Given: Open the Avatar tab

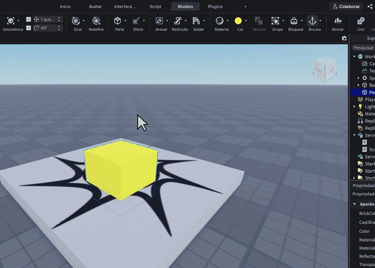Looking at the screenshot, I should pos(95,6).
